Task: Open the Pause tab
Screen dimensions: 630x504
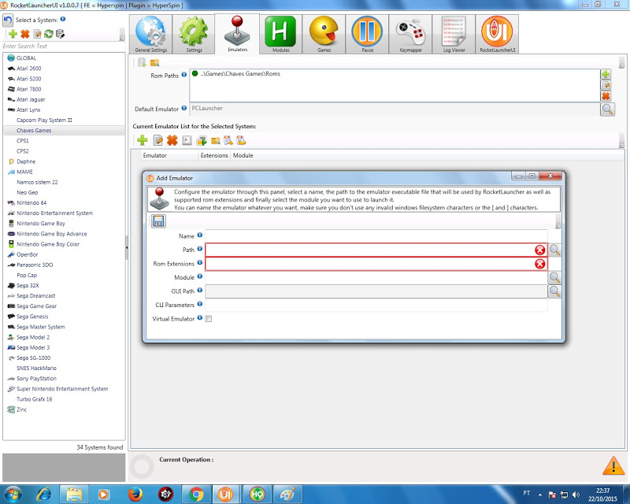Action: (367, 34)
